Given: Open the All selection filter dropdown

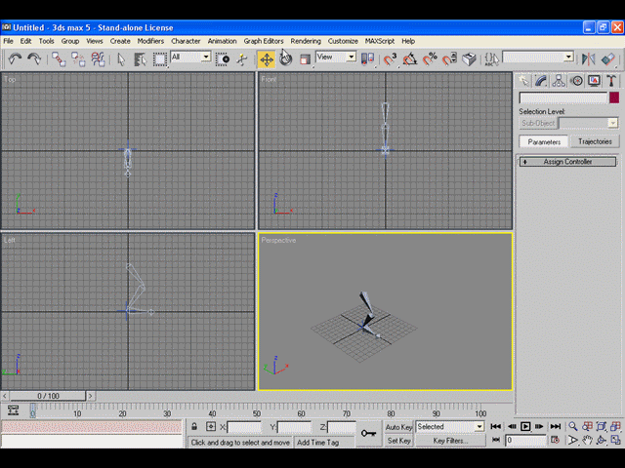Looking at the screenshot, I should coord(190,57).
